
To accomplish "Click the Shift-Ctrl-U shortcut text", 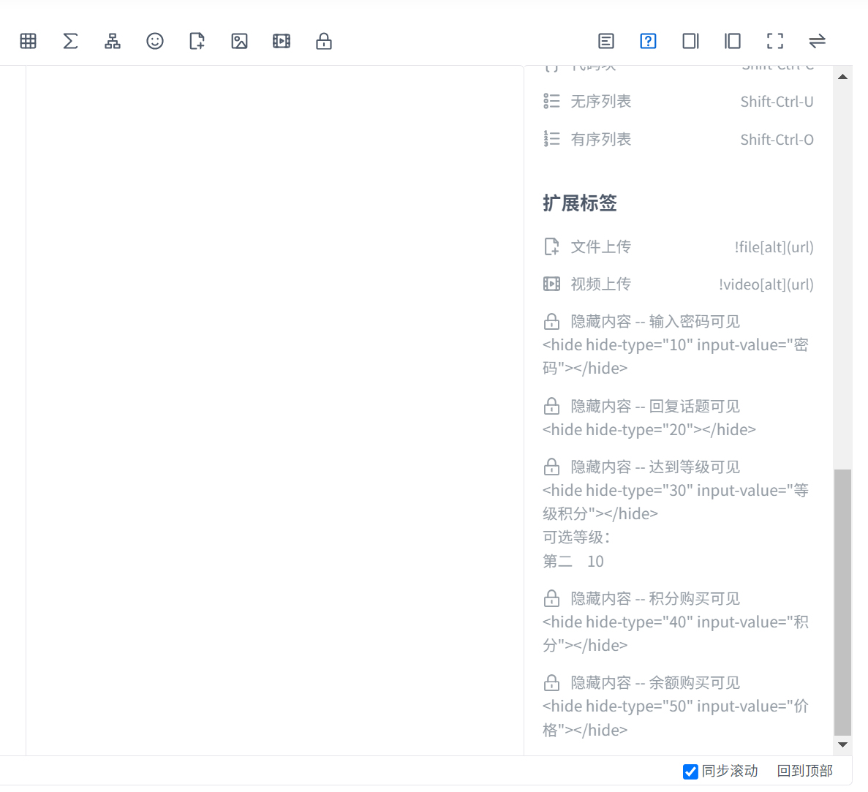I will coord(777,101).
